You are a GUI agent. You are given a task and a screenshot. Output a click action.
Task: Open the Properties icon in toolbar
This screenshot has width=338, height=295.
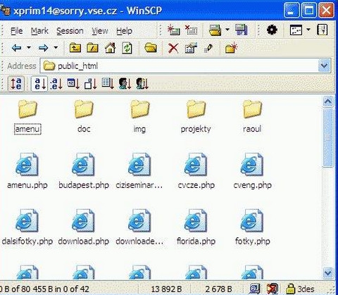[191, 48]
